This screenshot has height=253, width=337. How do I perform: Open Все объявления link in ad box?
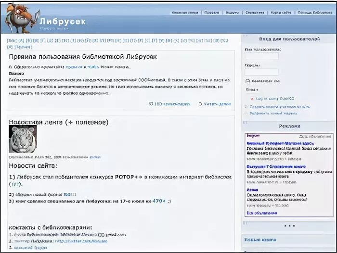pyautogui.click(x=262, y=213)
